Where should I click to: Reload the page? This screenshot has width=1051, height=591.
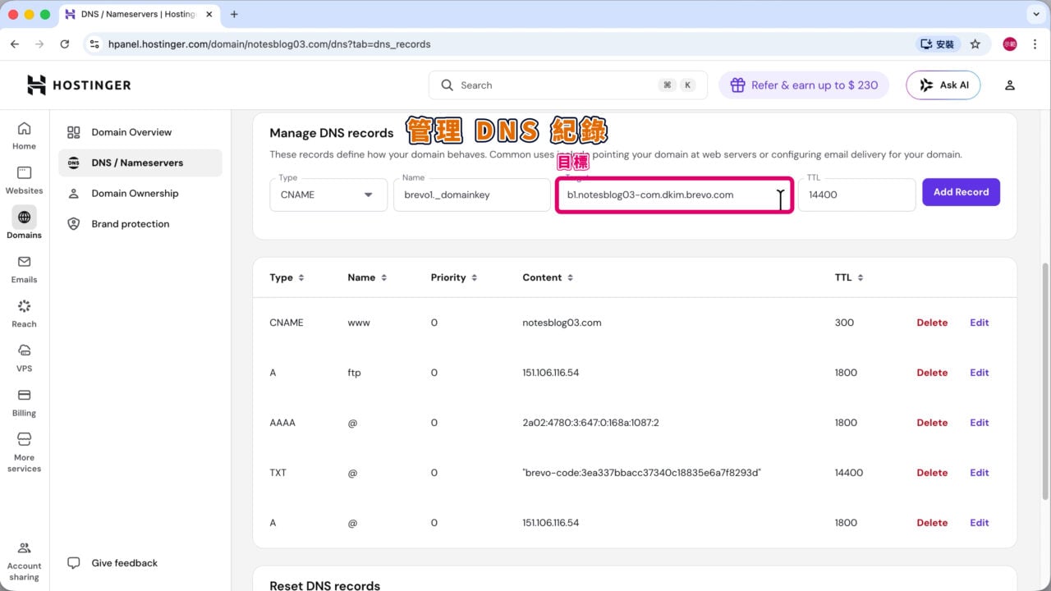pos(64,44)
